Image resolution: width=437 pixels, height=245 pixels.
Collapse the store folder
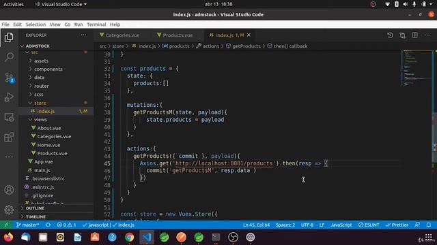(40, 103)
